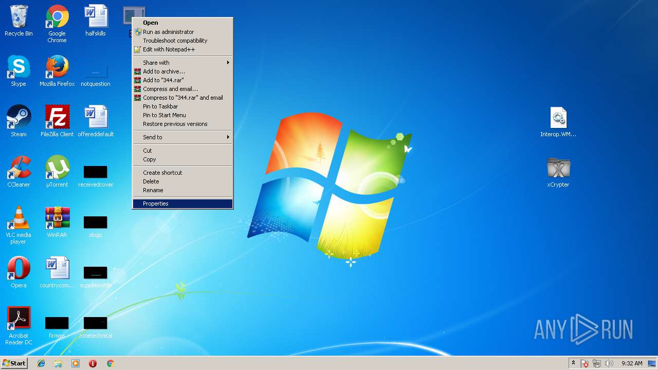This screenshot has height=370, width=658.
Task: Click the 9:32 AM clock
Action: click(632, 363)
